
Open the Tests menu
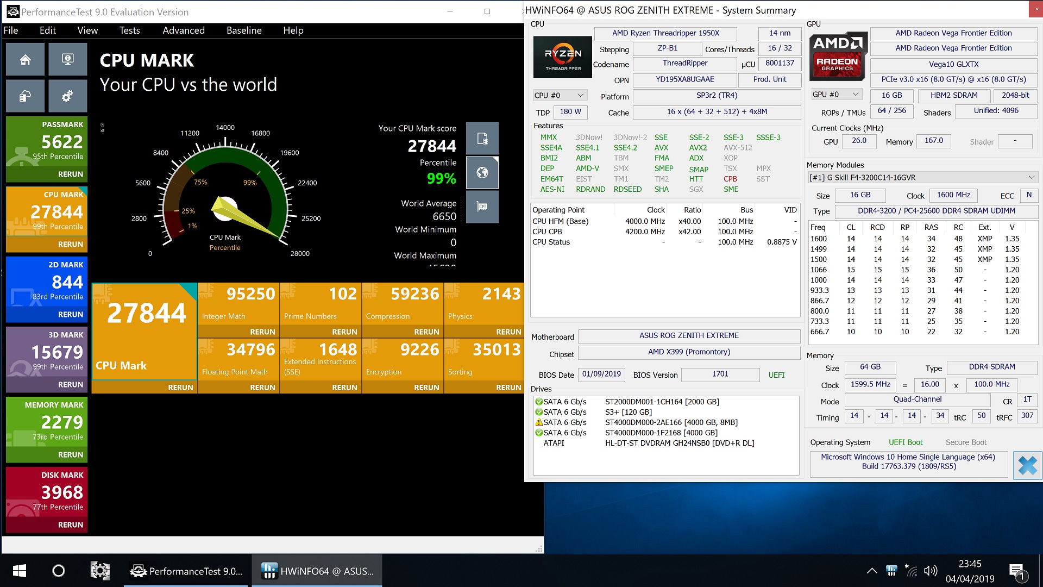130,30
